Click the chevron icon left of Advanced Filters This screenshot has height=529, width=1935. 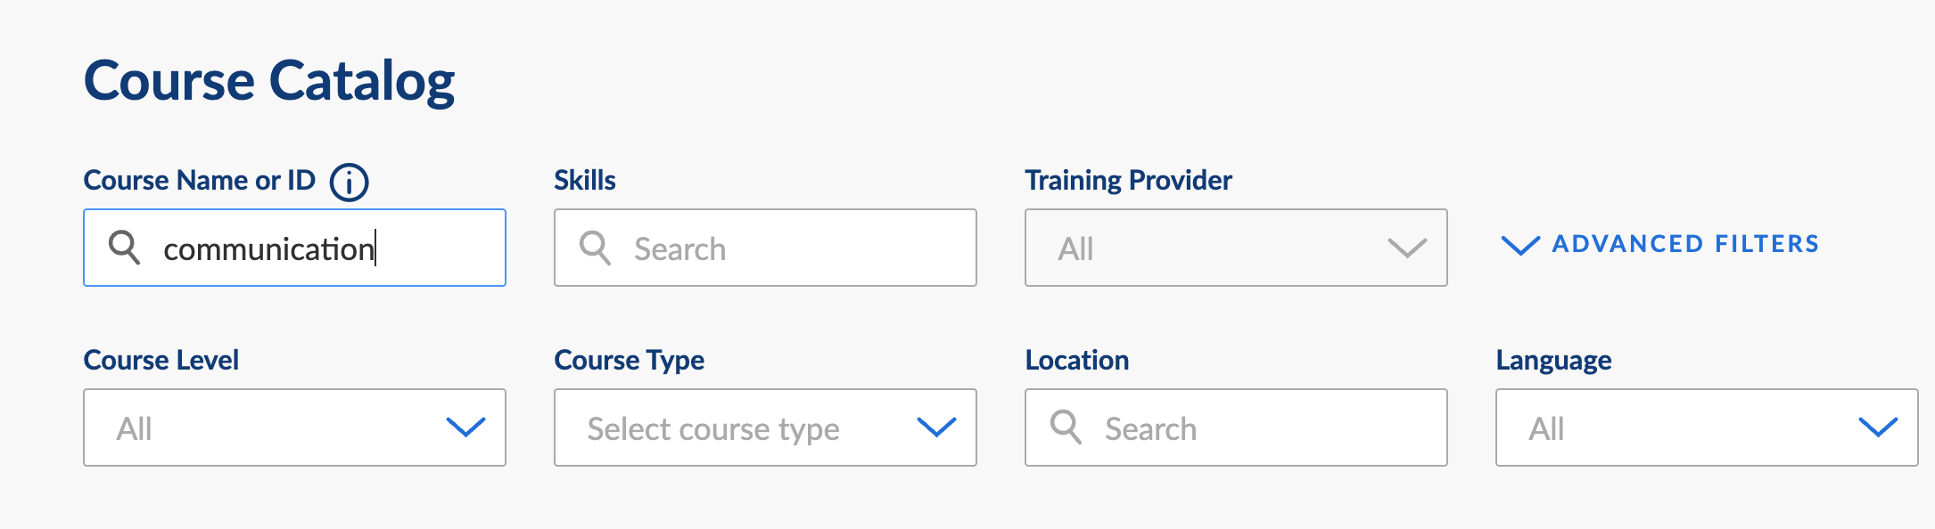1520,245
